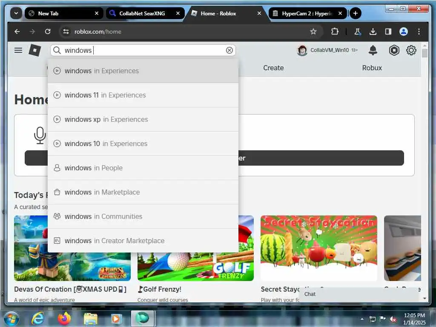Select the Home - Roblox tab

(227, 13)
